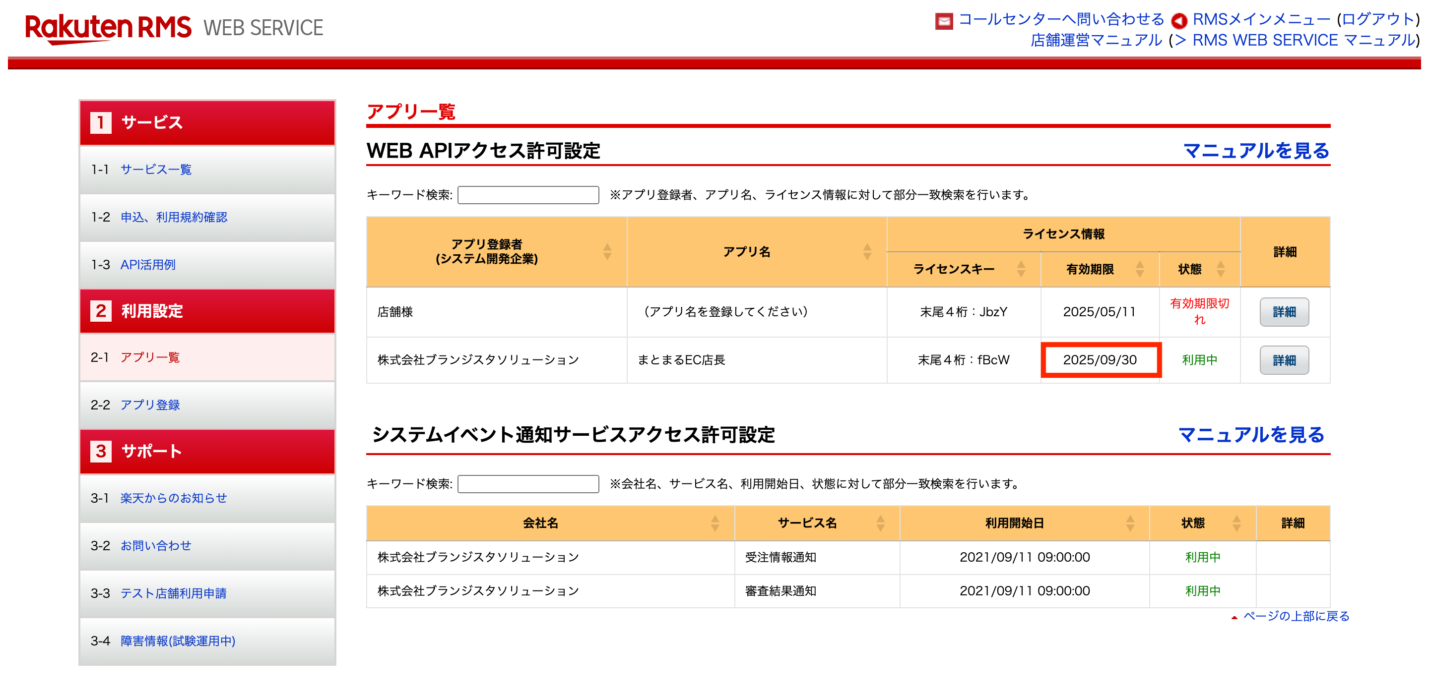Focus WEB API keyword search field
Image resolution: width=1429 pixels, height=697 pixels.
(x=528, y=195)
